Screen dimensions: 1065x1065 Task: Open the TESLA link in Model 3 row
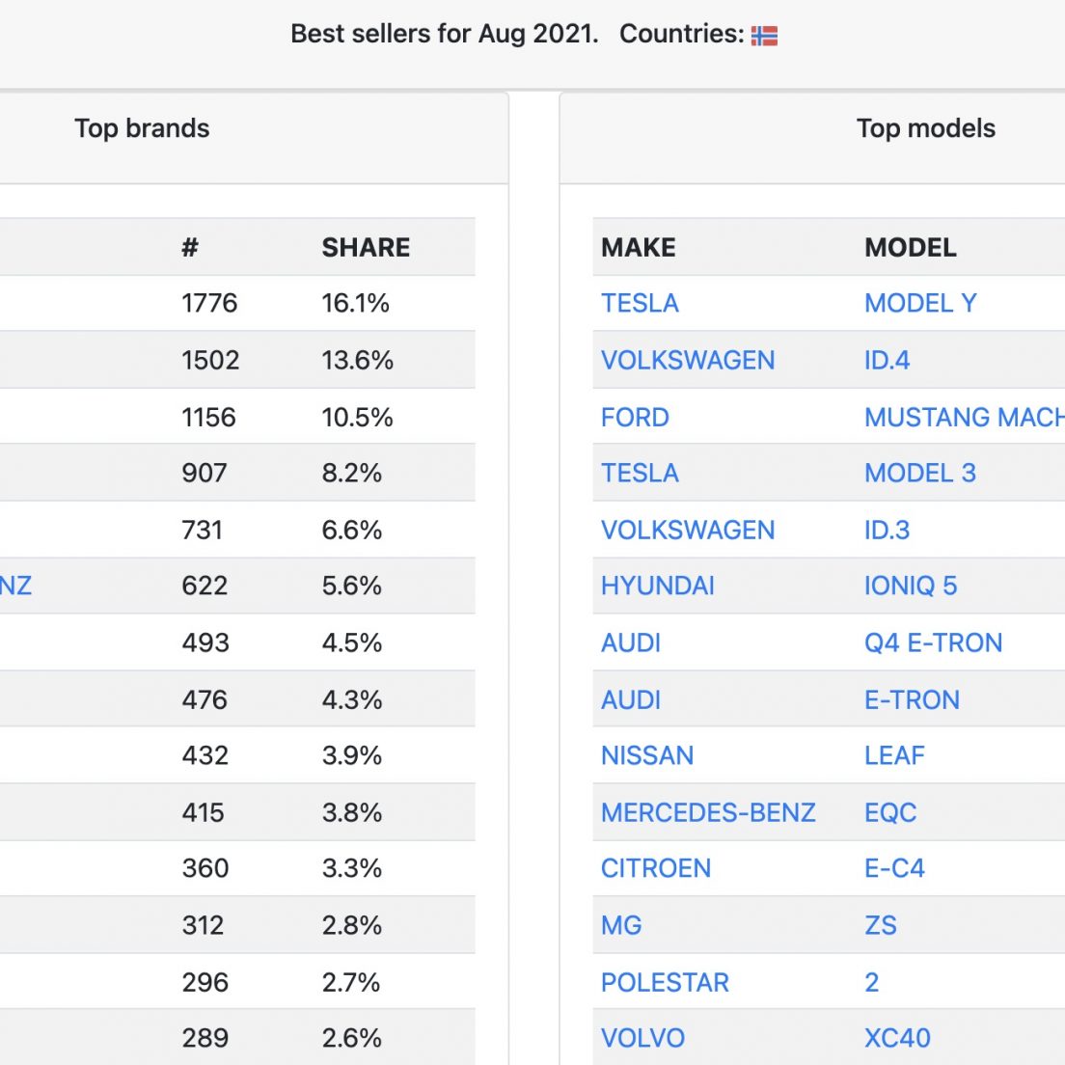pyautogui.click(x=640, y=473)
